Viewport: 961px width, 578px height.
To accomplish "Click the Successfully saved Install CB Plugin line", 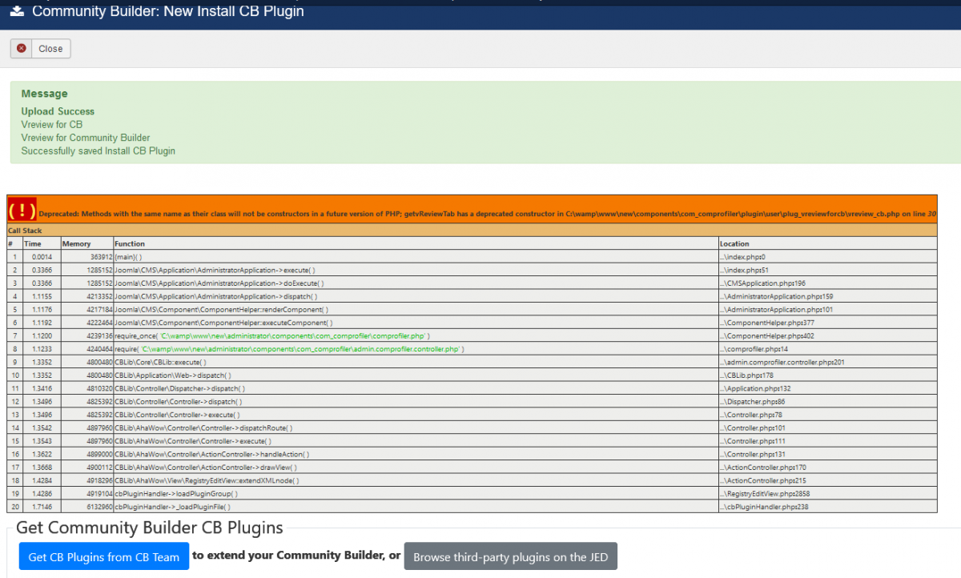I will (98, 151).
